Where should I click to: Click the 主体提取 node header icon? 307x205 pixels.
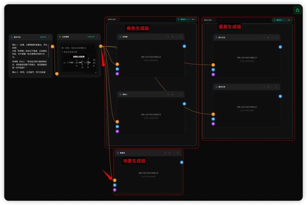click(x=60, y=37)
